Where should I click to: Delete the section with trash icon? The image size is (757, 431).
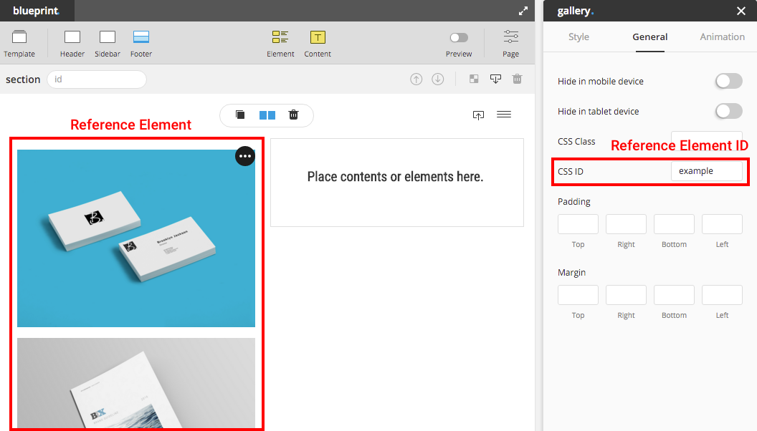coord(517,79)
